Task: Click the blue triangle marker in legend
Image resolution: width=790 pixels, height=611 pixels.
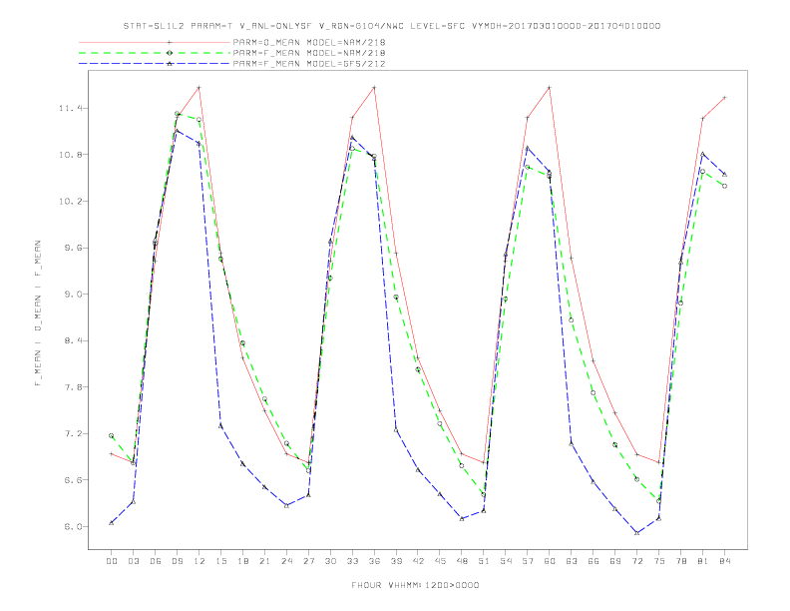Action: click(x=170, y=64)
